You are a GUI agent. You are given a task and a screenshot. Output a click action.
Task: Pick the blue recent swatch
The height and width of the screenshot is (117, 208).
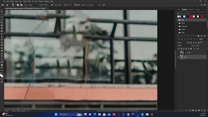click(186, 17)
